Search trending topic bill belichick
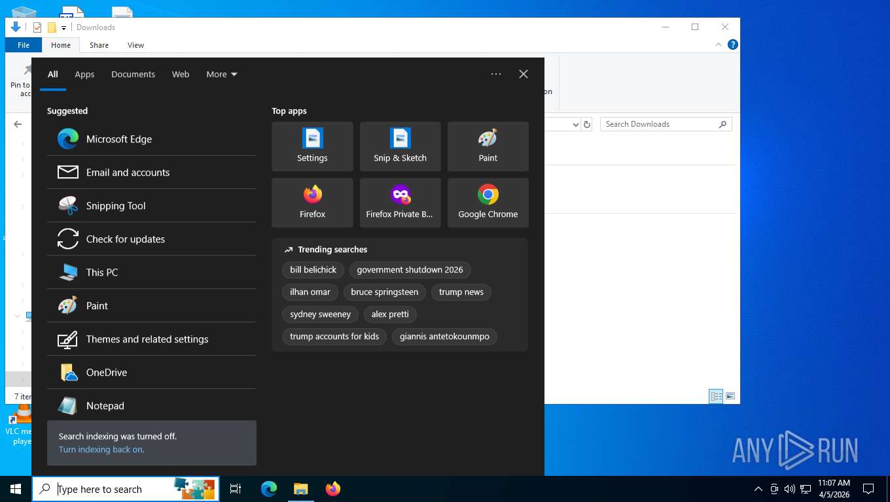 pos(313,269)
